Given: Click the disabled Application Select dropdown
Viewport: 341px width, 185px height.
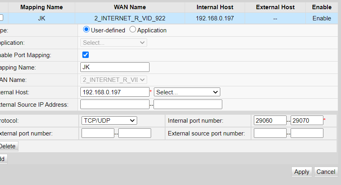Looking at the screenshot, I should (x=114, y=42).
